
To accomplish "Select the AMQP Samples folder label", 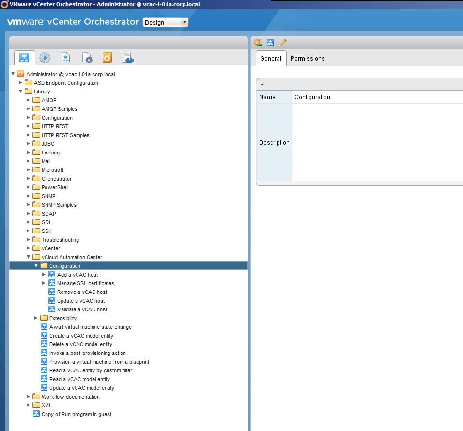I will pyautogui.click(x=60, y=109).
